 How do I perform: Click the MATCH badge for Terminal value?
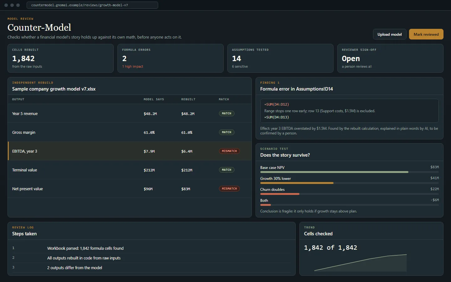tap(226, 170)
